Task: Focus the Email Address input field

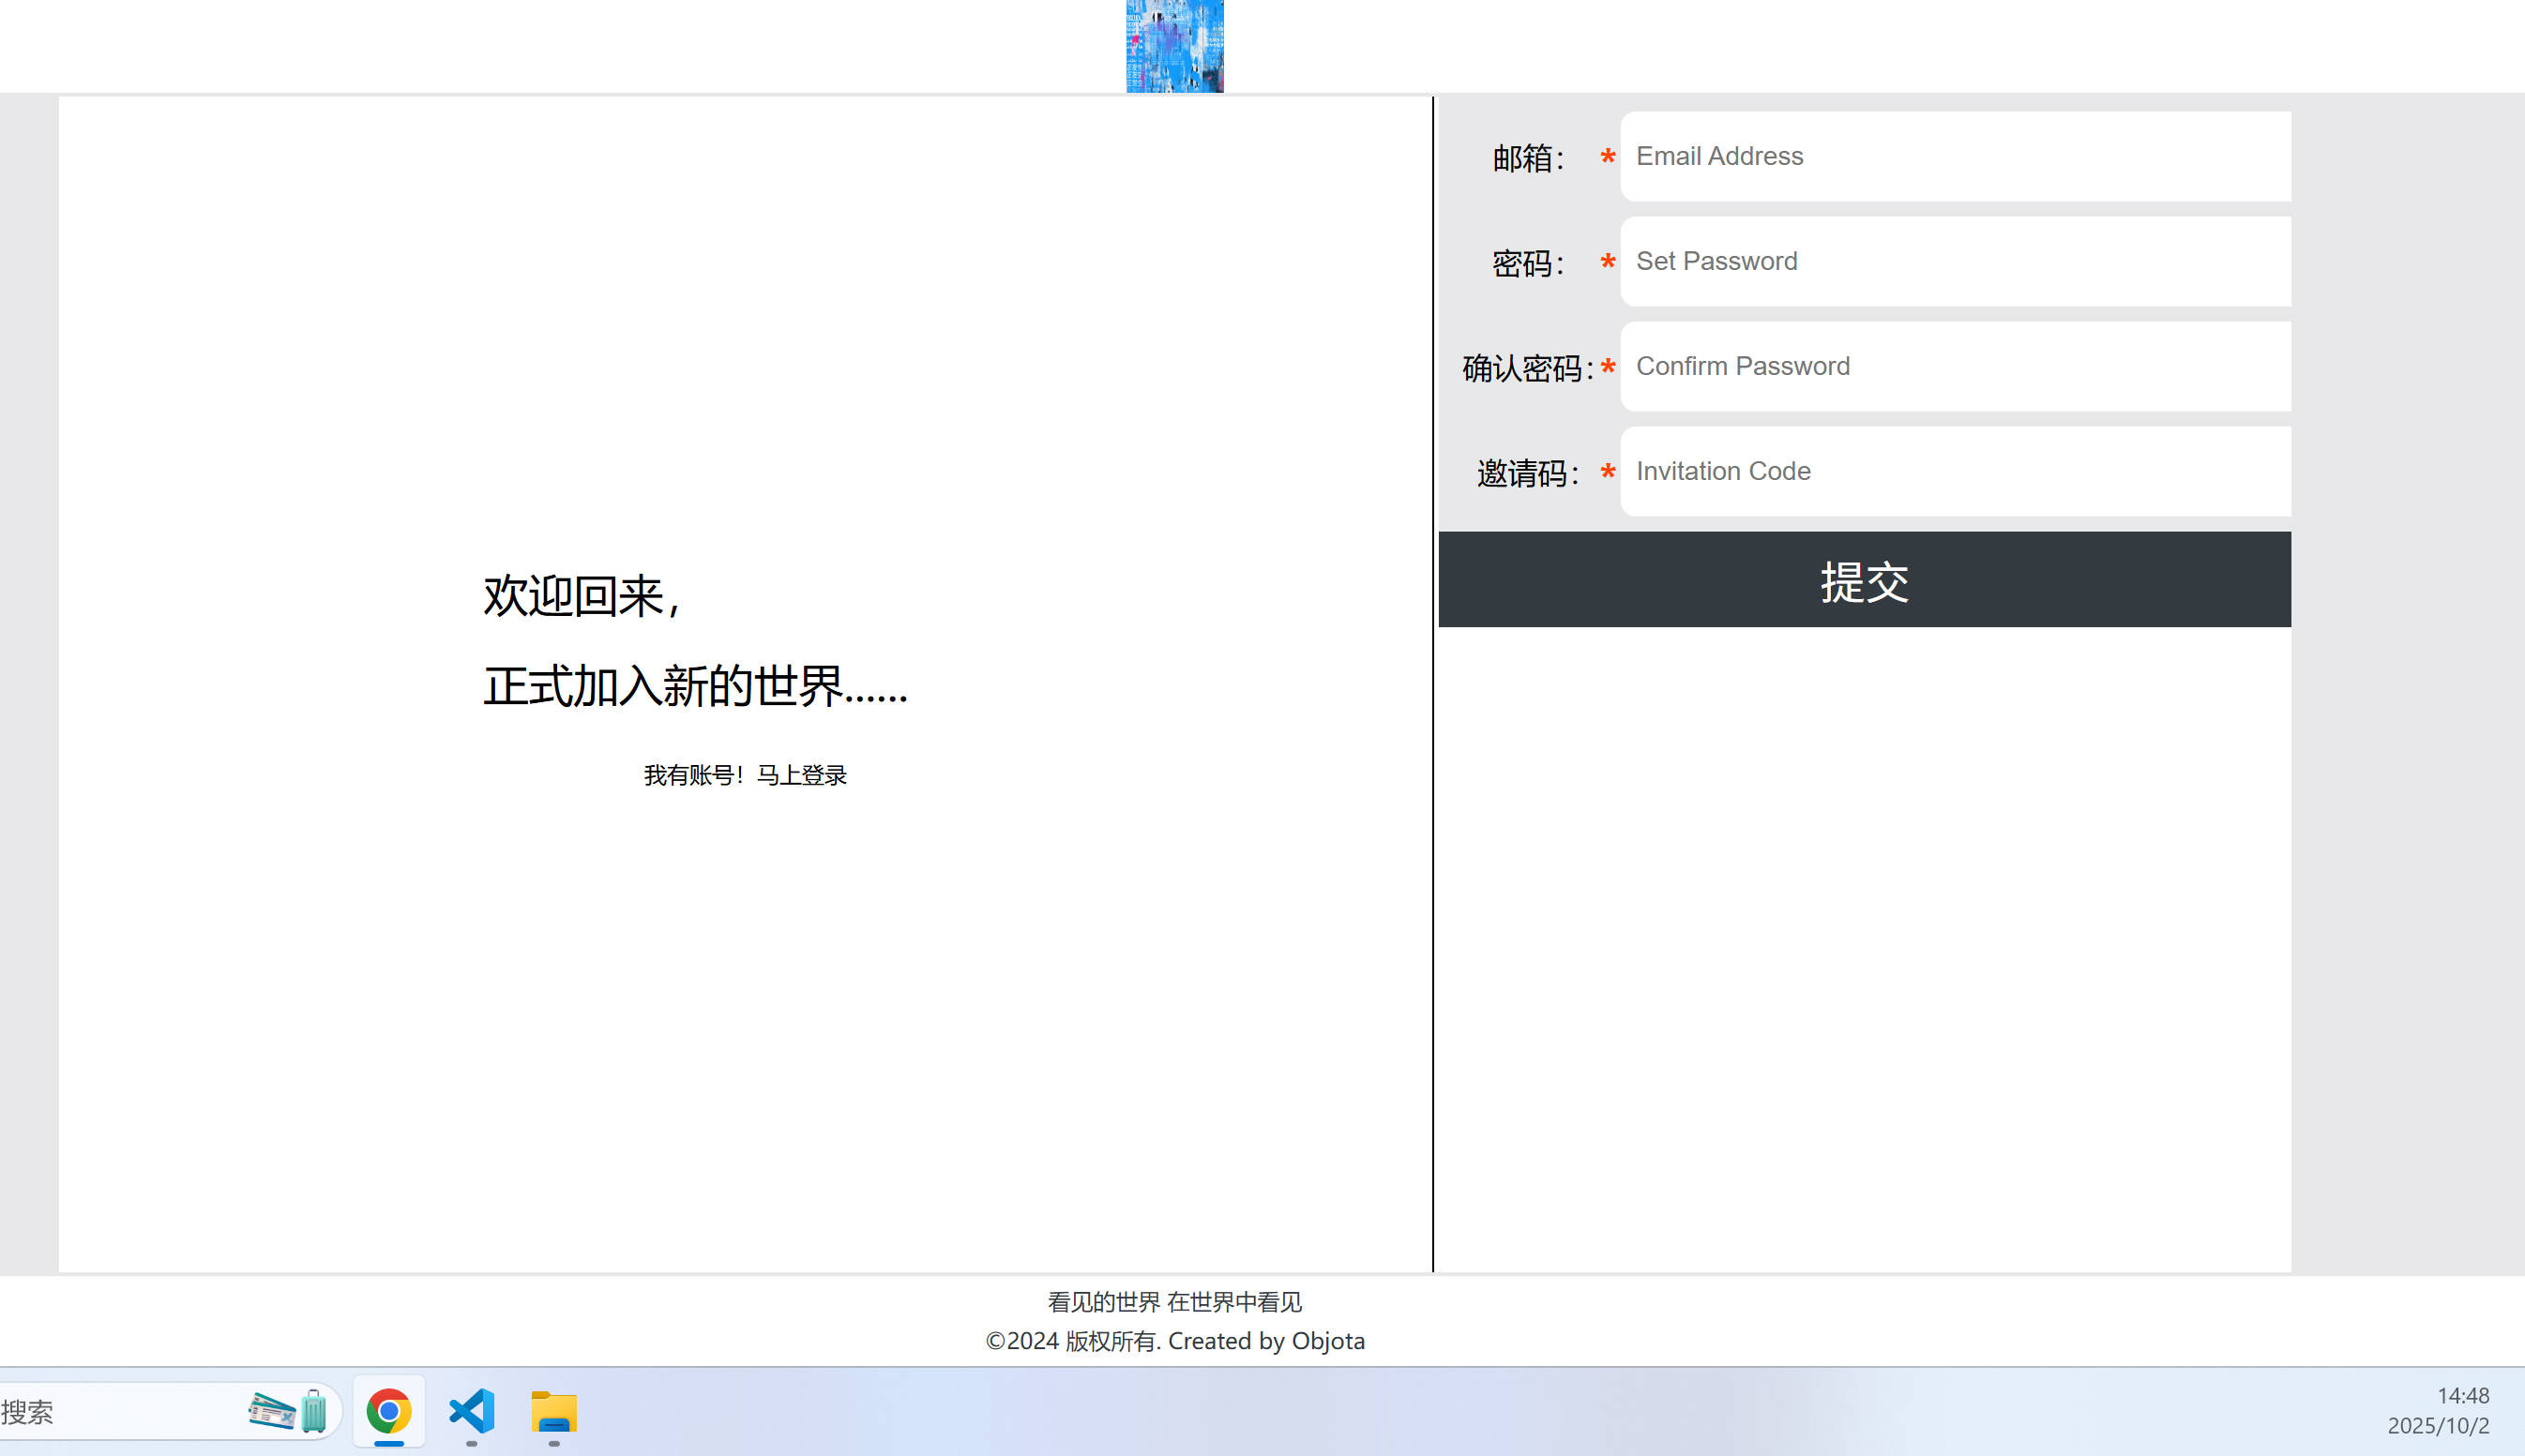Action: pos(1955,156)
